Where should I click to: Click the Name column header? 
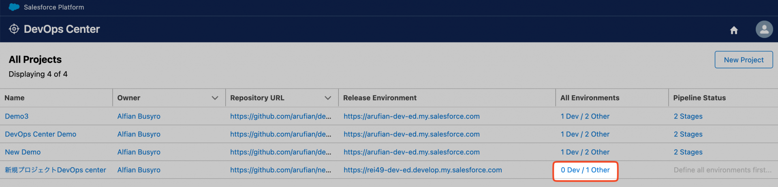point(15,98)
